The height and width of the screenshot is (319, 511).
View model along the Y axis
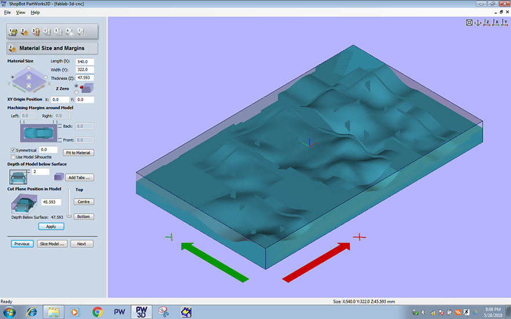(505, 23)
